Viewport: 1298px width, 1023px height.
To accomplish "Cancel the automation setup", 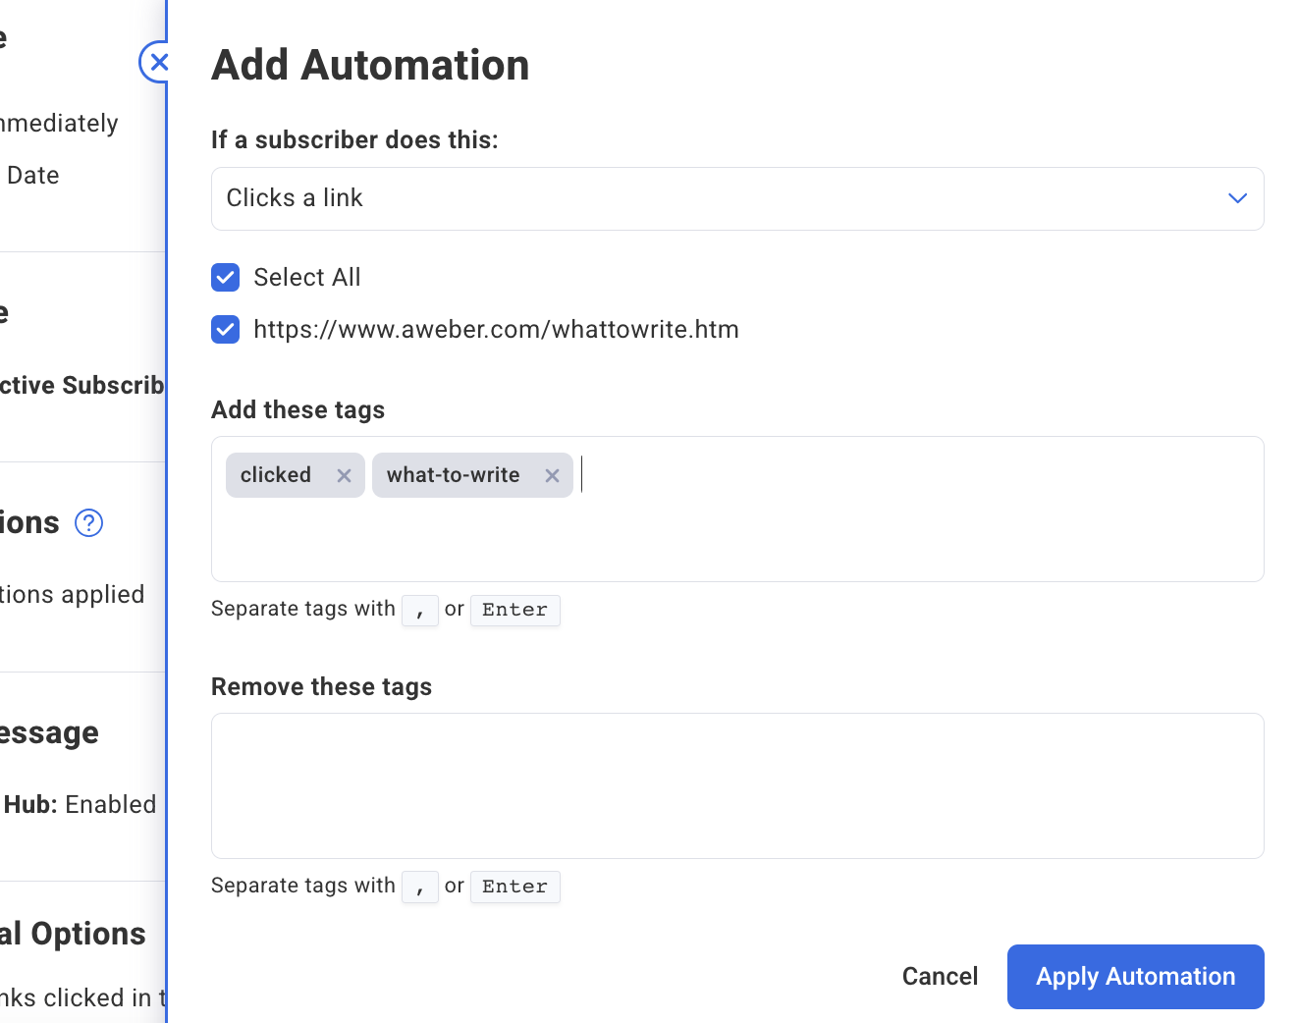I will click(940, 976).
